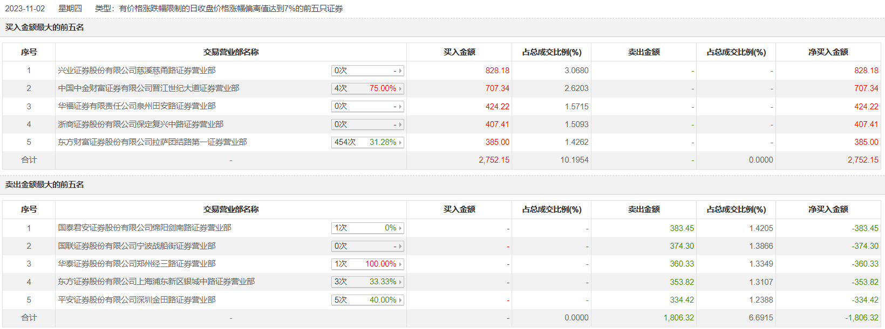Click arrow icon beside 国联证券 0次 box
Viewport: 885px width, 329px height.
400,246
